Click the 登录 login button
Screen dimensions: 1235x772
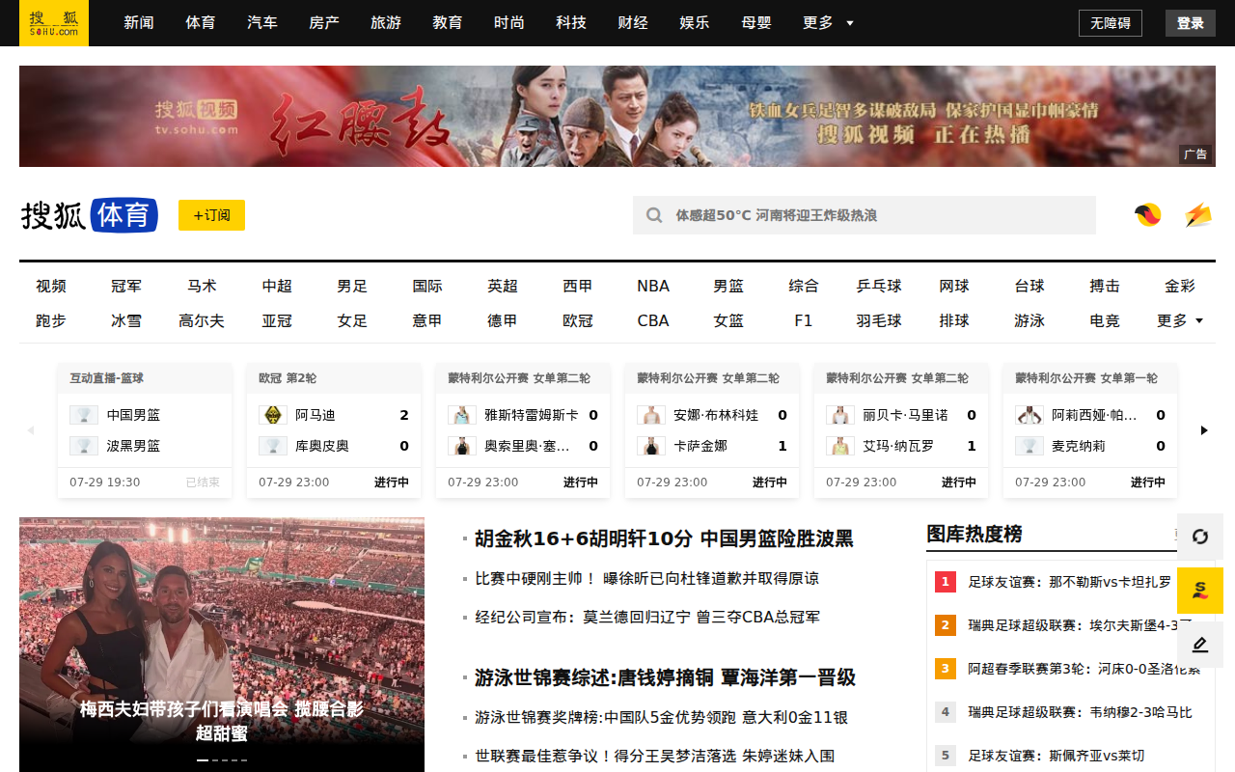pos(1191,23)
